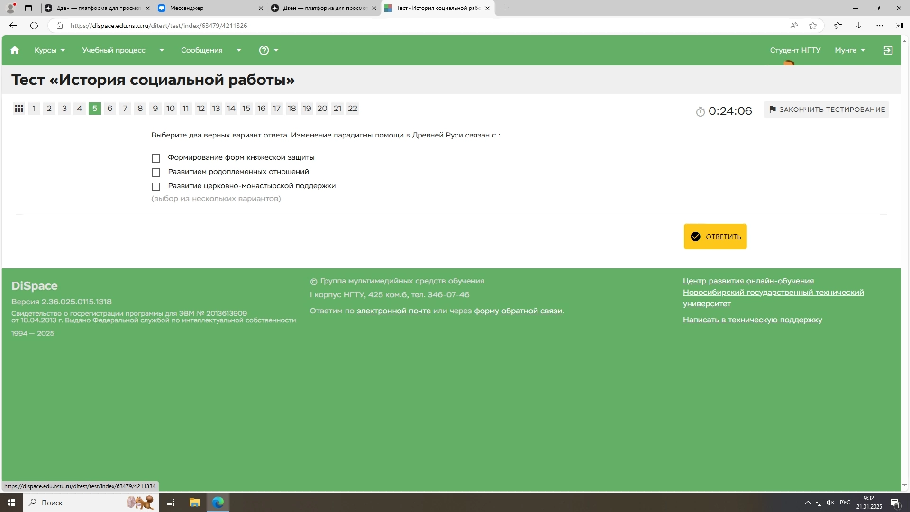Open the favorites list icon

click(x=838, y=26)
